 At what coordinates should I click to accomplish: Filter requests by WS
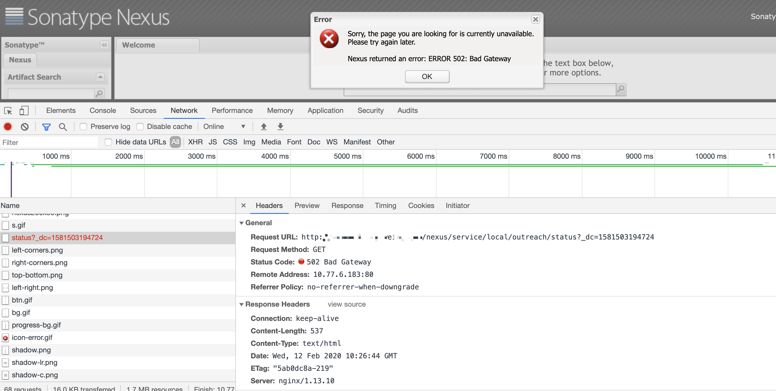pos(332,142)
